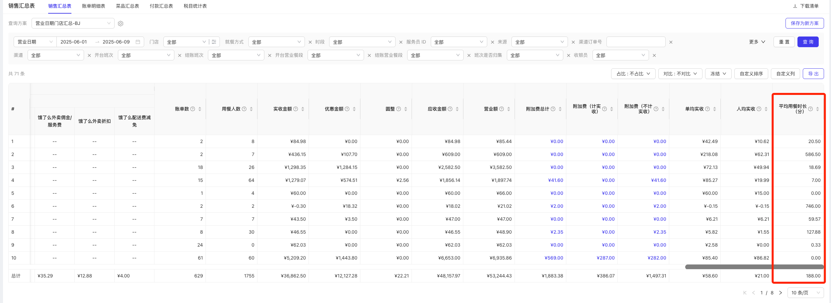Viewport: 831px width, 303px height.
Task: Sort by 人均实收 column
Action: 766,109
